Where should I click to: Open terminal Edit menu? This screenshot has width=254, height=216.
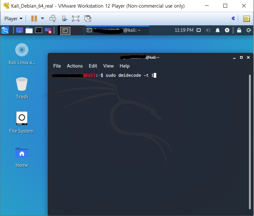tap(93, 66)
